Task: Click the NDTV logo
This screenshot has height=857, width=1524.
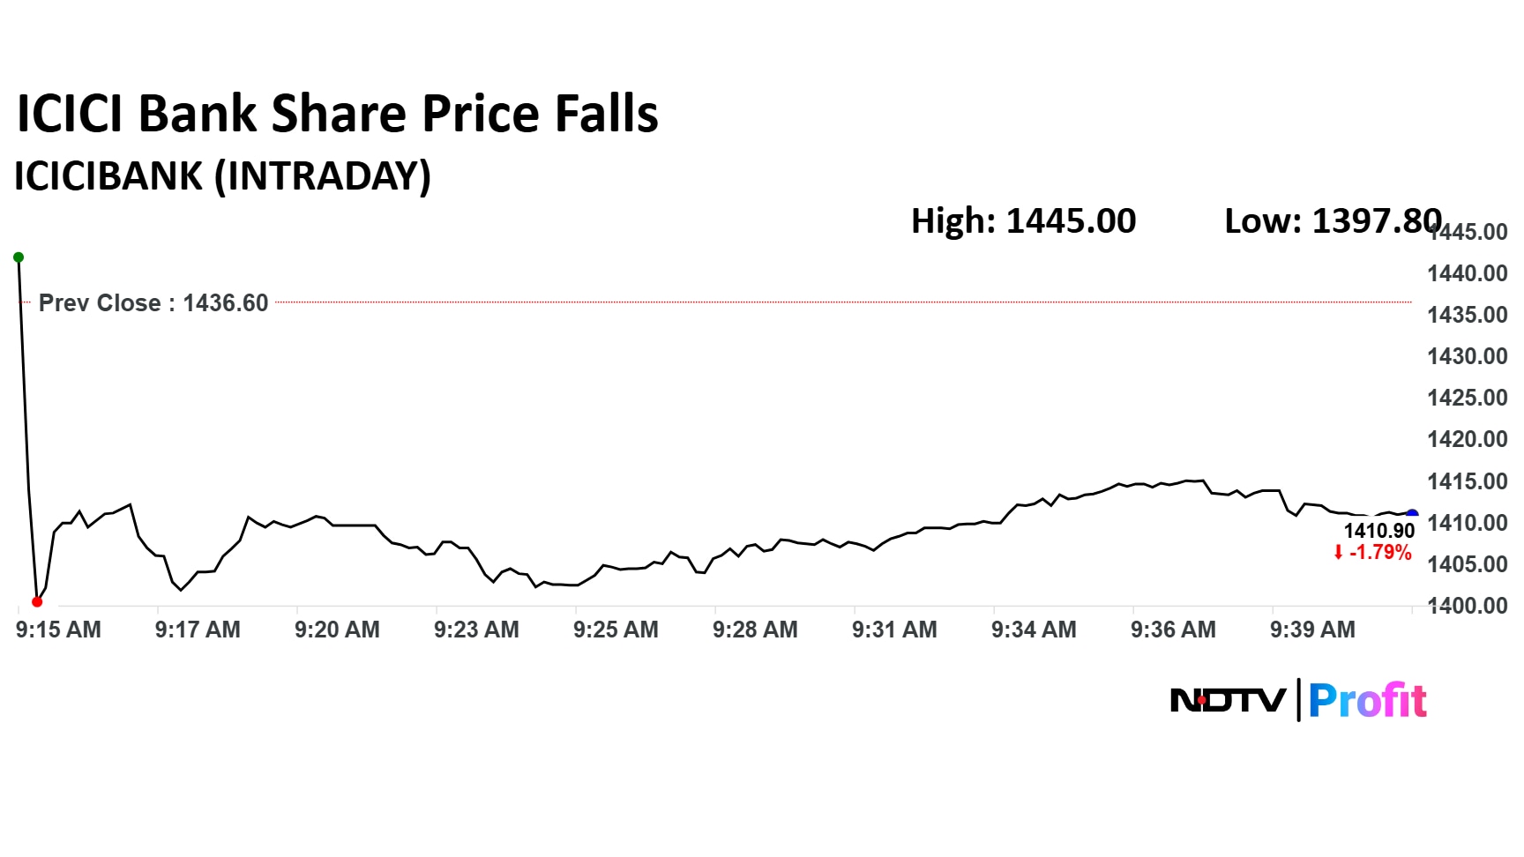Action: click(1228, 701)
